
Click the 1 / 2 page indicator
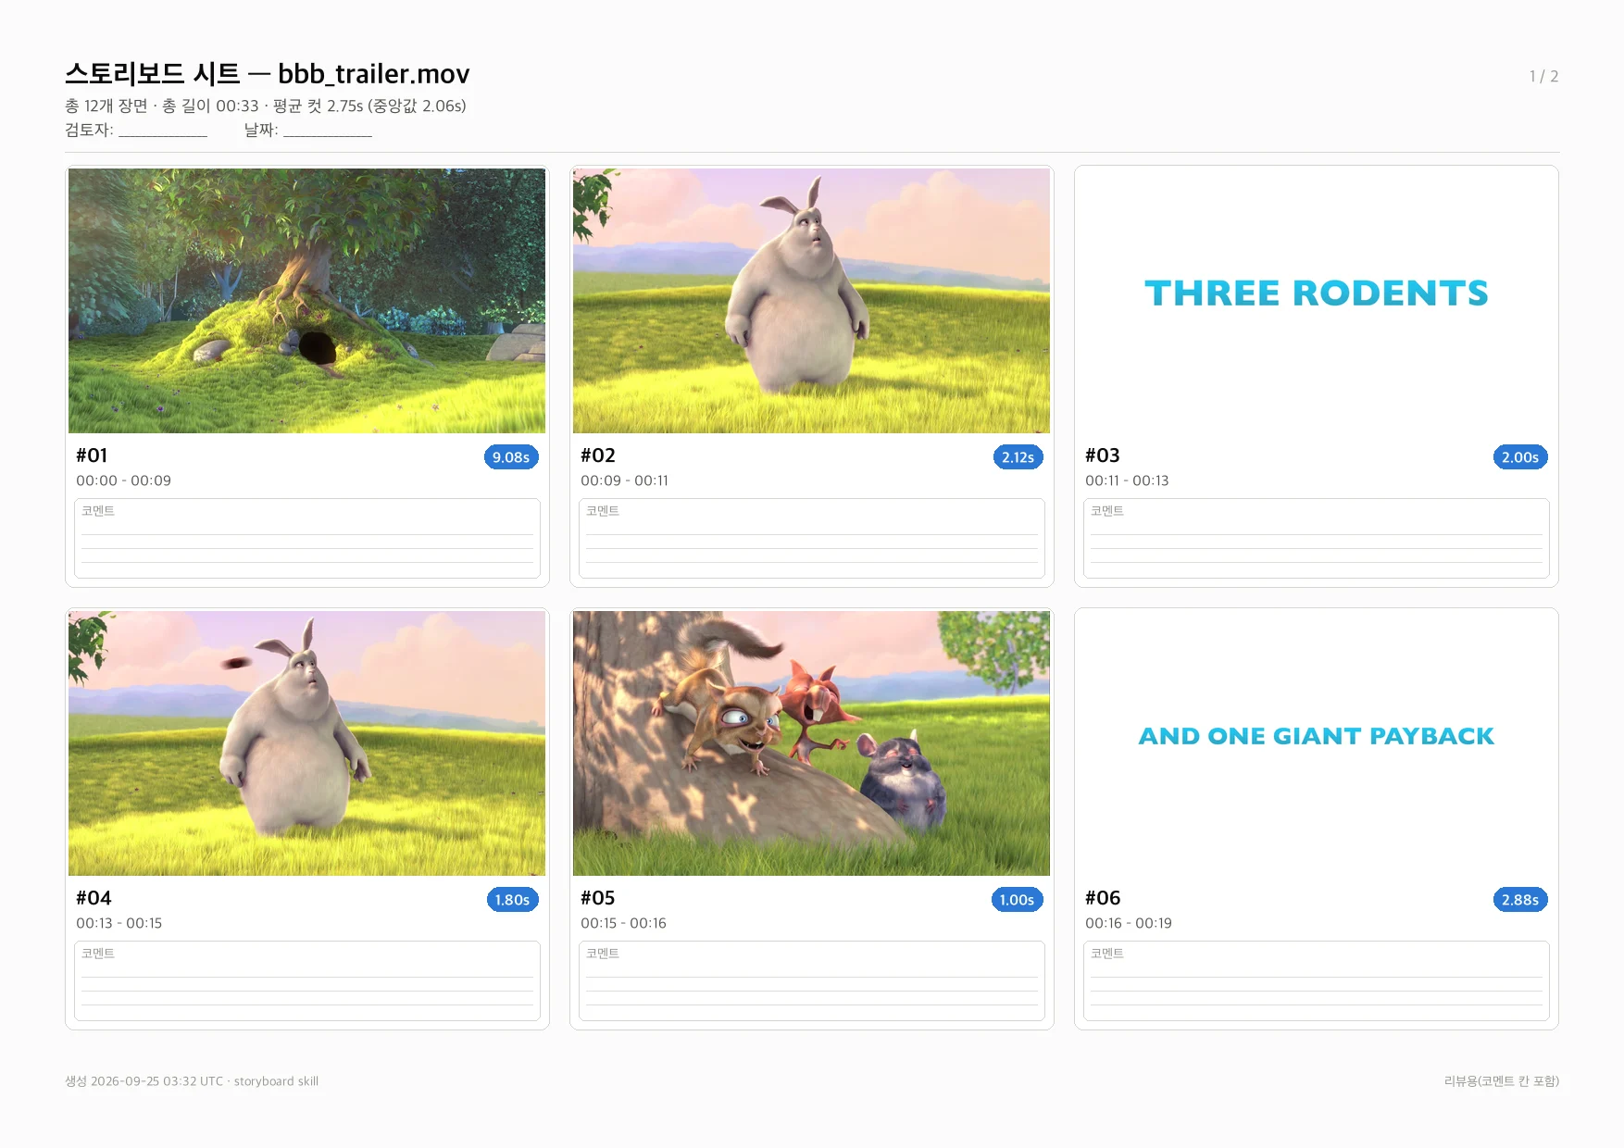click(1543, 76)
